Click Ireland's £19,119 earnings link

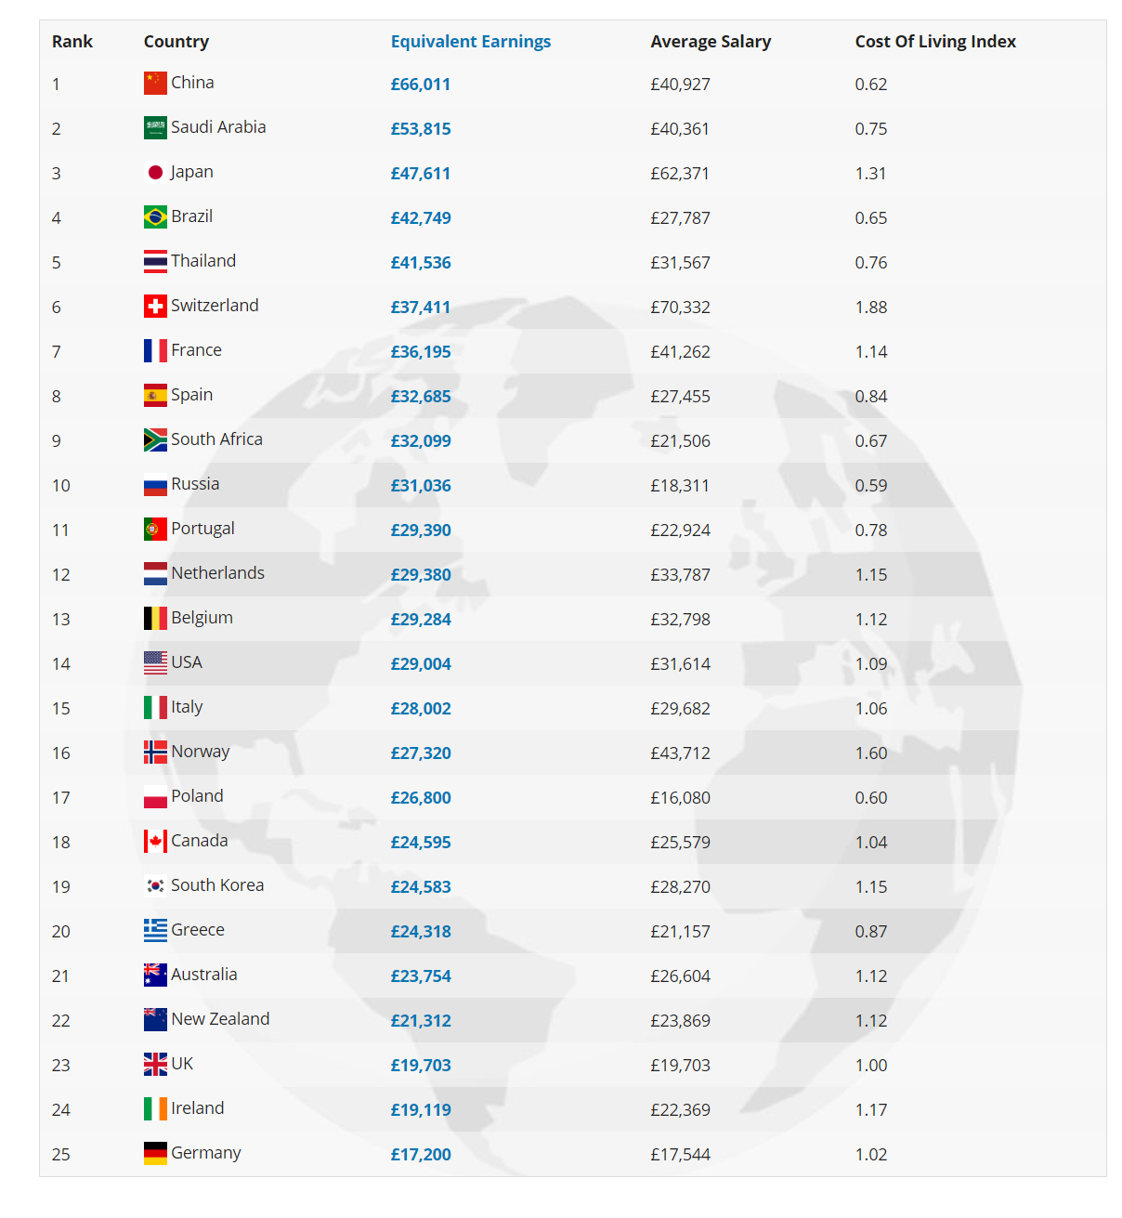pyautogui.click(x=421, y=1110)
